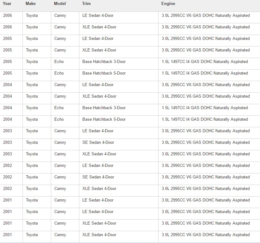Click 2004 Echo Base Hatchback 5-Door trim cell
The width and height of the screenshot is (260, 243).
coord(119,121)
